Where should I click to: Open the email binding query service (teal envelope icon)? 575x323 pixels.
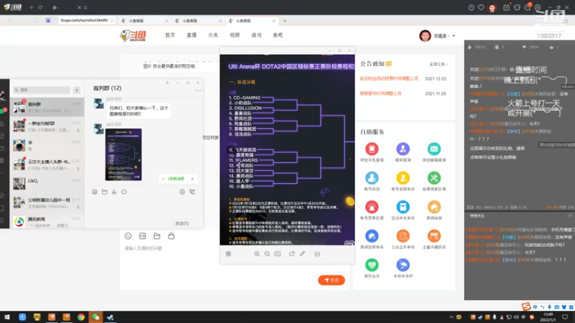click(434, 149)
